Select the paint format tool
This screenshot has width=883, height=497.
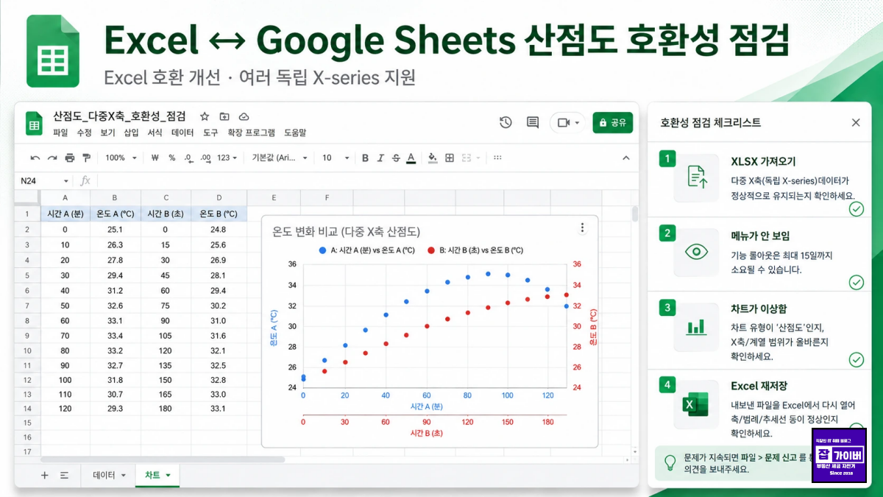[87, 158]
